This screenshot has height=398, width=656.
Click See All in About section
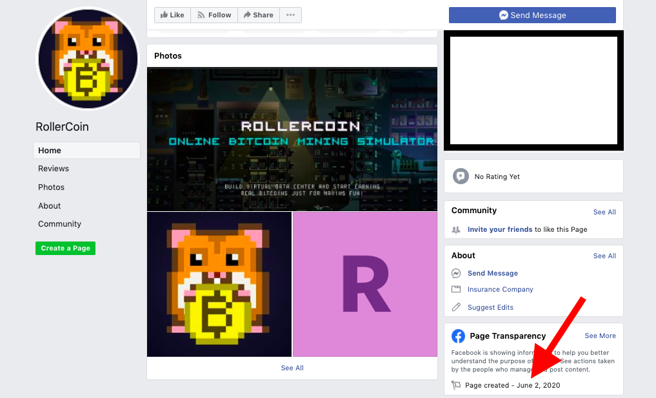604,256
